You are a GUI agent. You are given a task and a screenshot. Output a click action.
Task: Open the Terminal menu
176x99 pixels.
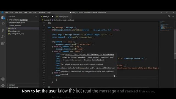(x=42, y=12)
